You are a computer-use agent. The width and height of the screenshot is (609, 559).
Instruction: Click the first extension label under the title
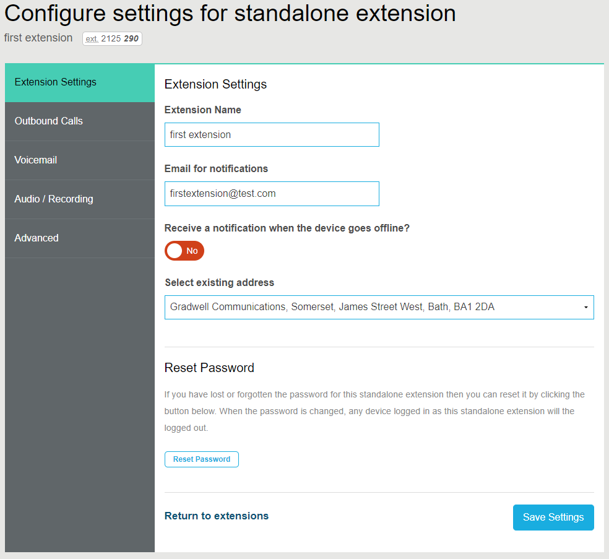[38, 38]
